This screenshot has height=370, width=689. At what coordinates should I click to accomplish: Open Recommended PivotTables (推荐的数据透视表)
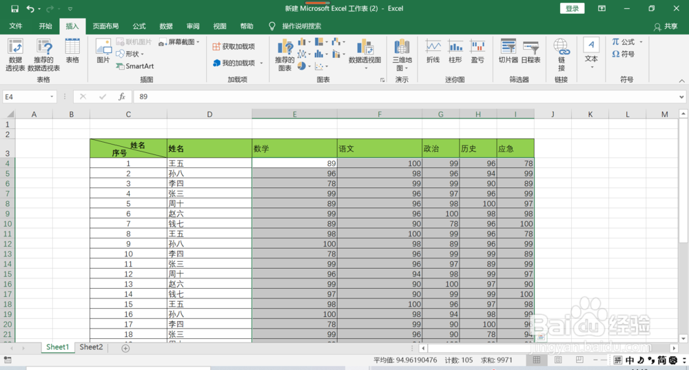click(x=43, y=55)
